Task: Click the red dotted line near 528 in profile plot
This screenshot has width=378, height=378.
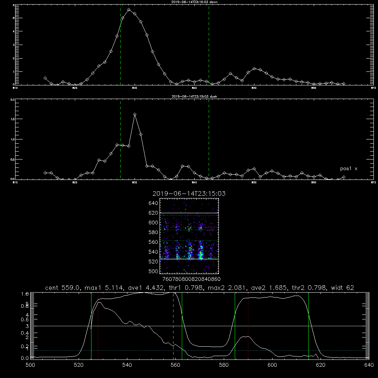Action: 98,326
